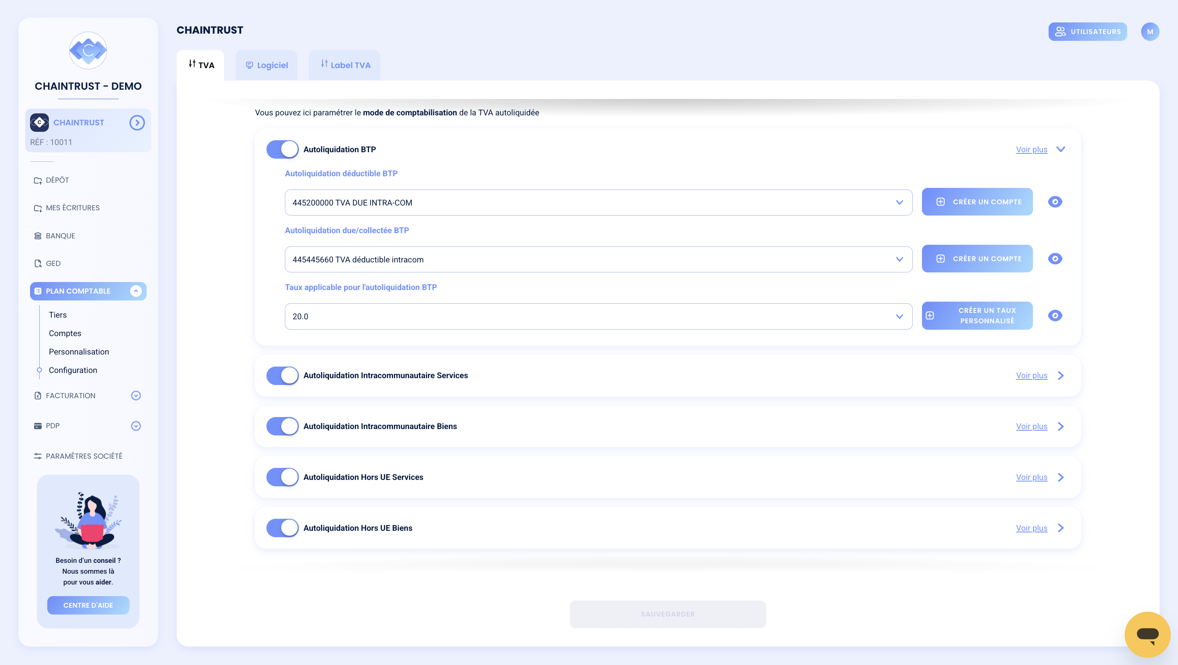Click eye icon for taux applicable BTP
This screenshot has width=1178, height=665.
point(1055,316)
